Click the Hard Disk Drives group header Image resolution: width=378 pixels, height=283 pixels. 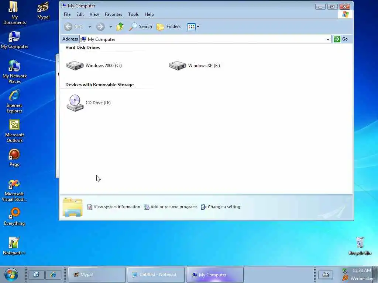click(x=82, y=48)
